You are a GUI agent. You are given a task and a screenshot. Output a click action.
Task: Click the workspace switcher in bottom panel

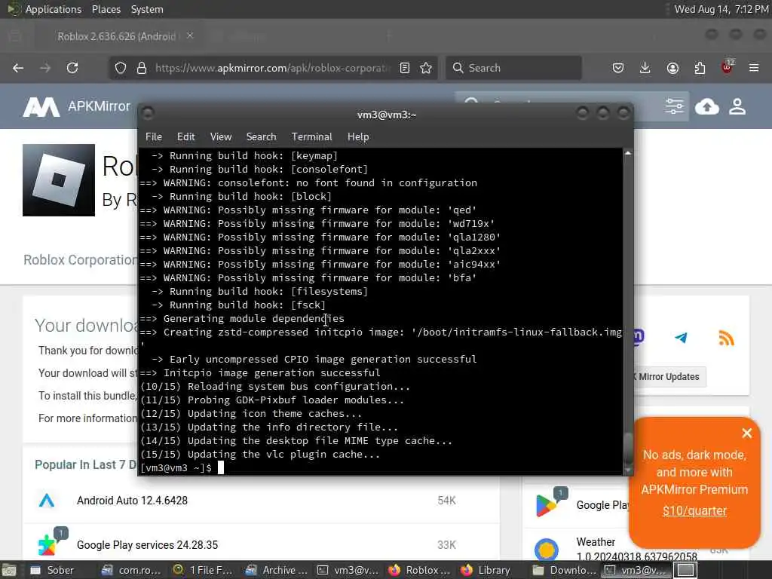685,570
